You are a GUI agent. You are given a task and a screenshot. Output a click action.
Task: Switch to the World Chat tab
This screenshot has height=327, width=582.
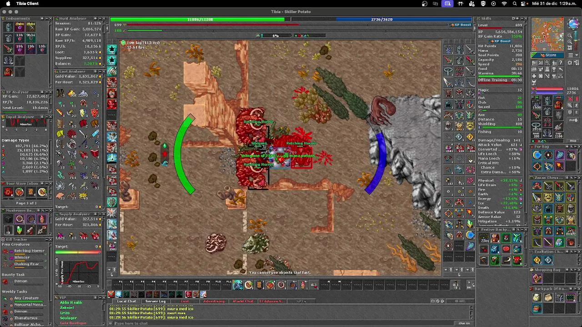pyautogui.click(x=243, y=301)
